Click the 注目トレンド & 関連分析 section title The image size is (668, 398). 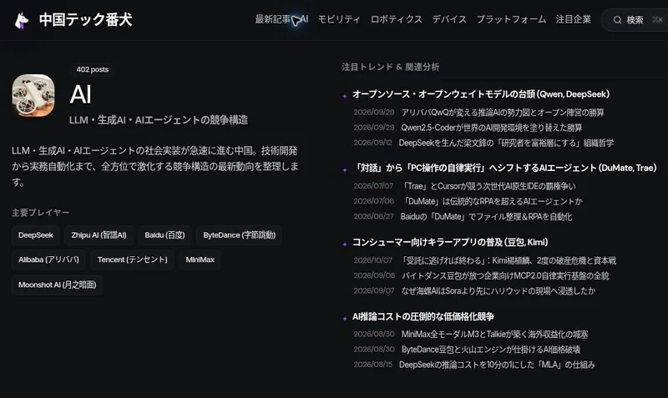click(x=390, y=67)
